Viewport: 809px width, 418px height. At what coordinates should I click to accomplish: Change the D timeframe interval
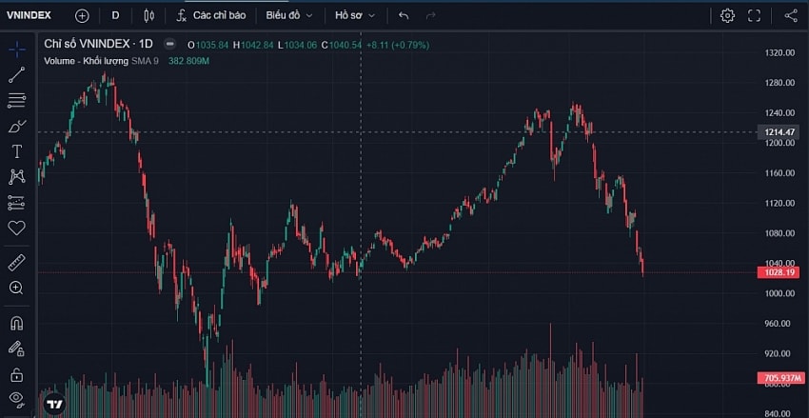coord(115,15)
